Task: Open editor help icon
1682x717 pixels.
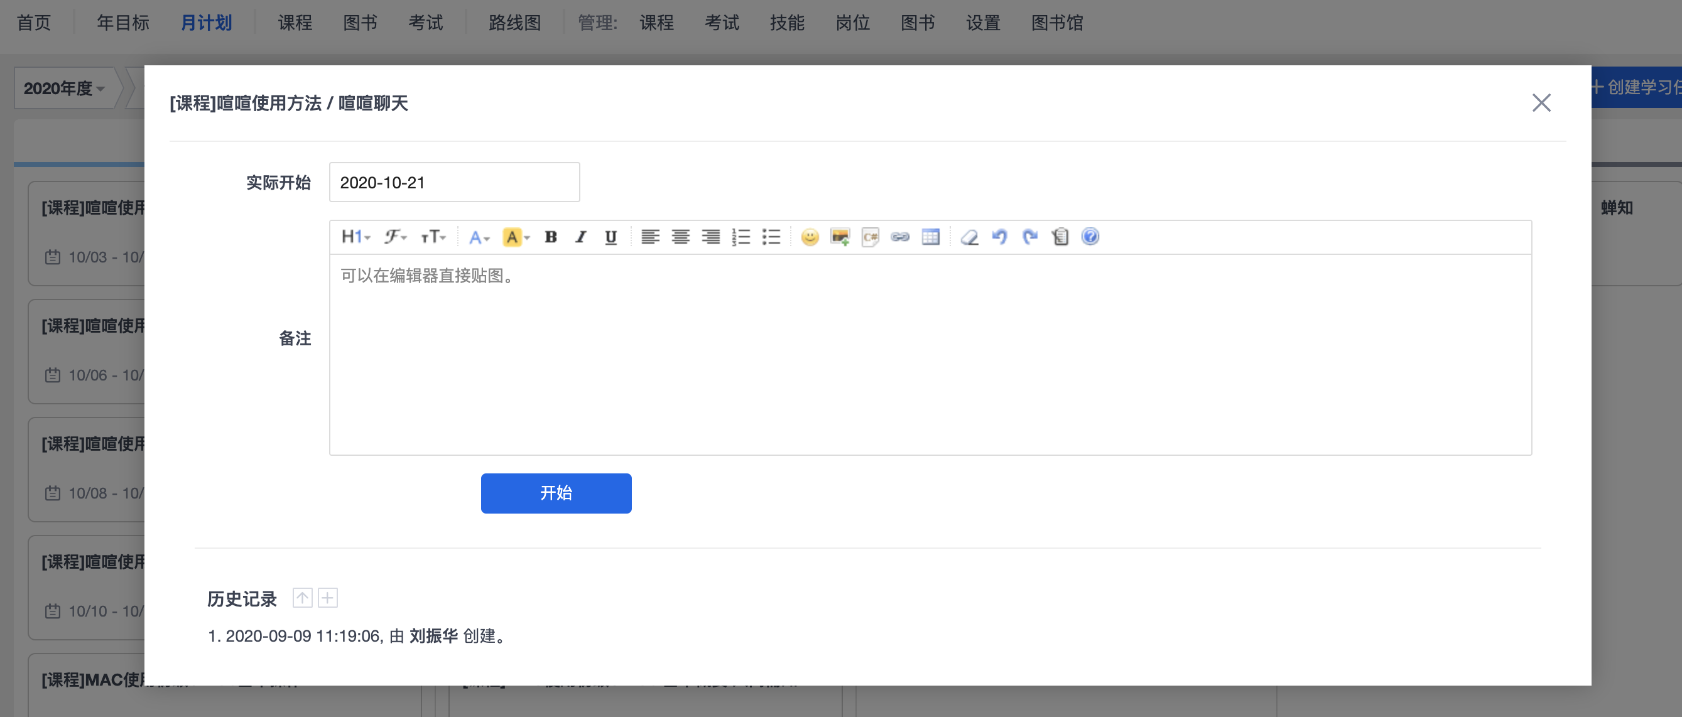Action: [x=1090, y=237]
